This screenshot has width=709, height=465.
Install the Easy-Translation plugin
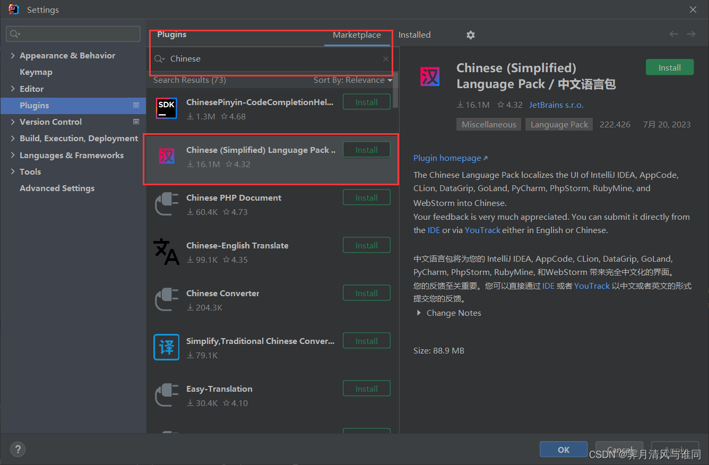pos(367,389)
